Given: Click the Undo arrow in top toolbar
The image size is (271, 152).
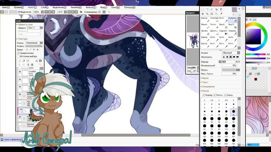Looking at the screenshot, I should 2,12.
